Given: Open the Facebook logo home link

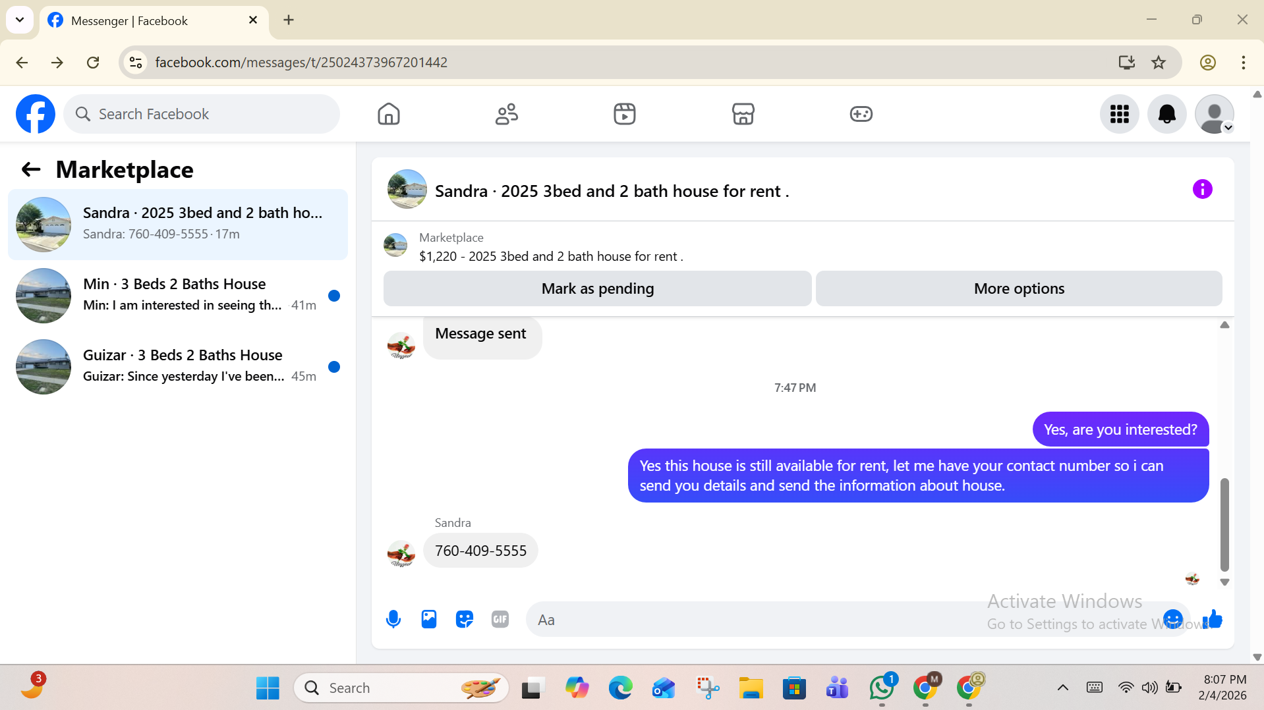Looking at the screenshot, I should [36, 114].
